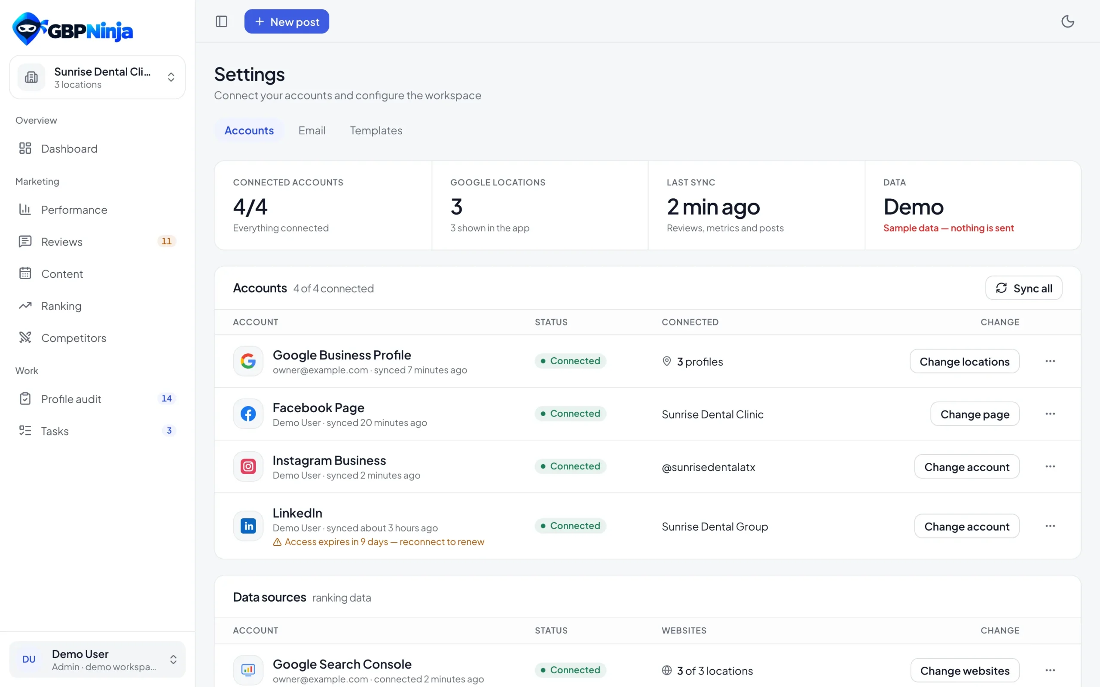Click the Instagram Business logo icon
Screen dimensions: 1100x687
(x=248, y=467)
